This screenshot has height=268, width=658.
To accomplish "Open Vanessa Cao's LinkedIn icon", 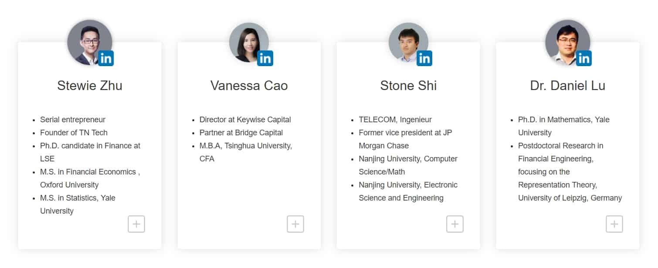I will (265, 58).
